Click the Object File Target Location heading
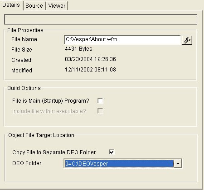This screenshot has height=190, width=204. click(41, 135)
